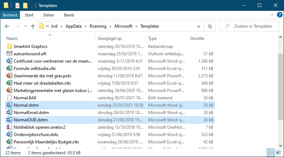Open the Bestand menu
Screen dimensions: 284x157
point(10,15)
